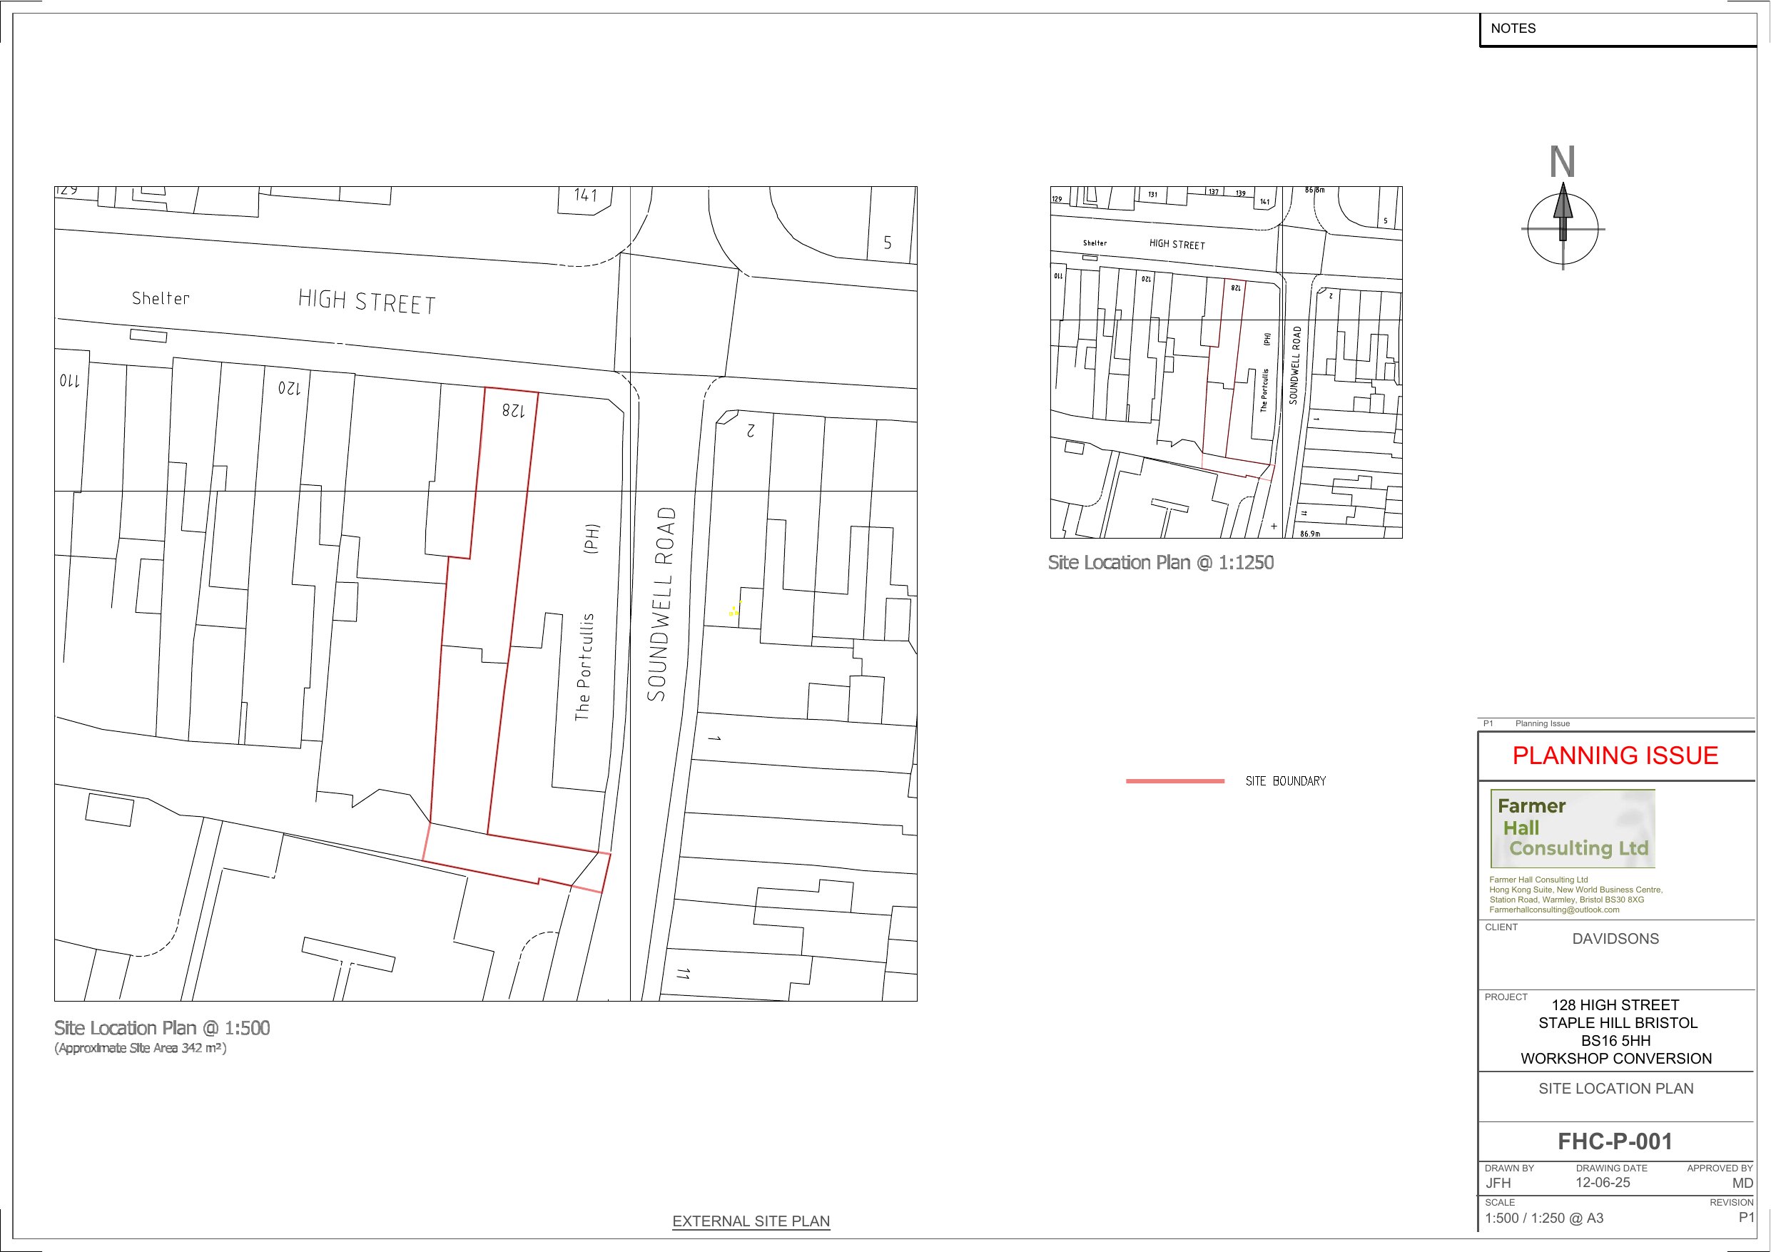Image resolution: width=1771 pixels, height=1252 pixels.
Task: Click the Site Location Plan @ 1:500 caption
Action: [162, 1027]
